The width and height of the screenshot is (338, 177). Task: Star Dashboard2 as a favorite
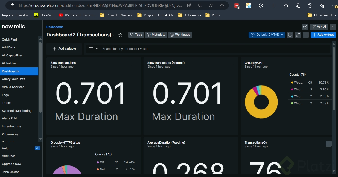[120, 35]
